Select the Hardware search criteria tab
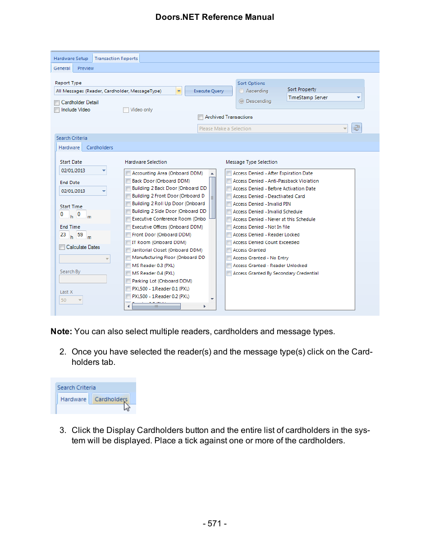This screenshot has width=430, height=557. (69, 147)
